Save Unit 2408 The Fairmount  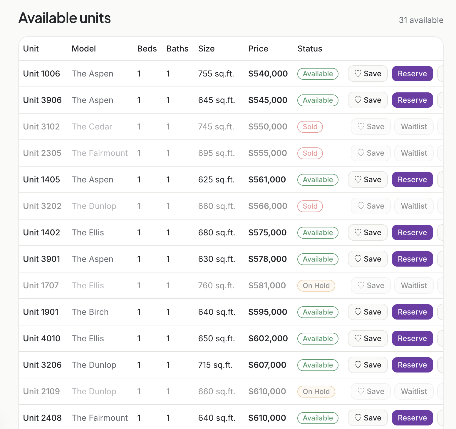coord(368,418)
